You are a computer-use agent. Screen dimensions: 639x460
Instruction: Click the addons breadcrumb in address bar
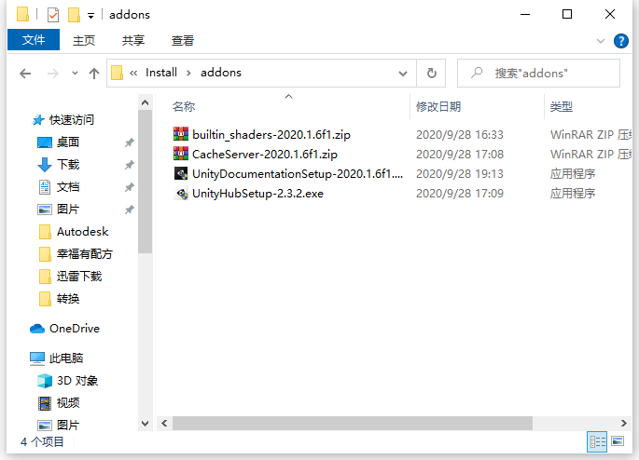[221, 73]
